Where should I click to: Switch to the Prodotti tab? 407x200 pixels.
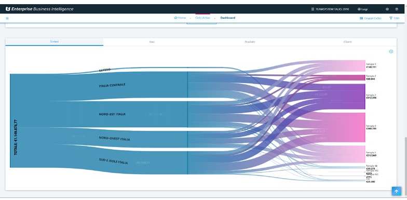point(250,42)
